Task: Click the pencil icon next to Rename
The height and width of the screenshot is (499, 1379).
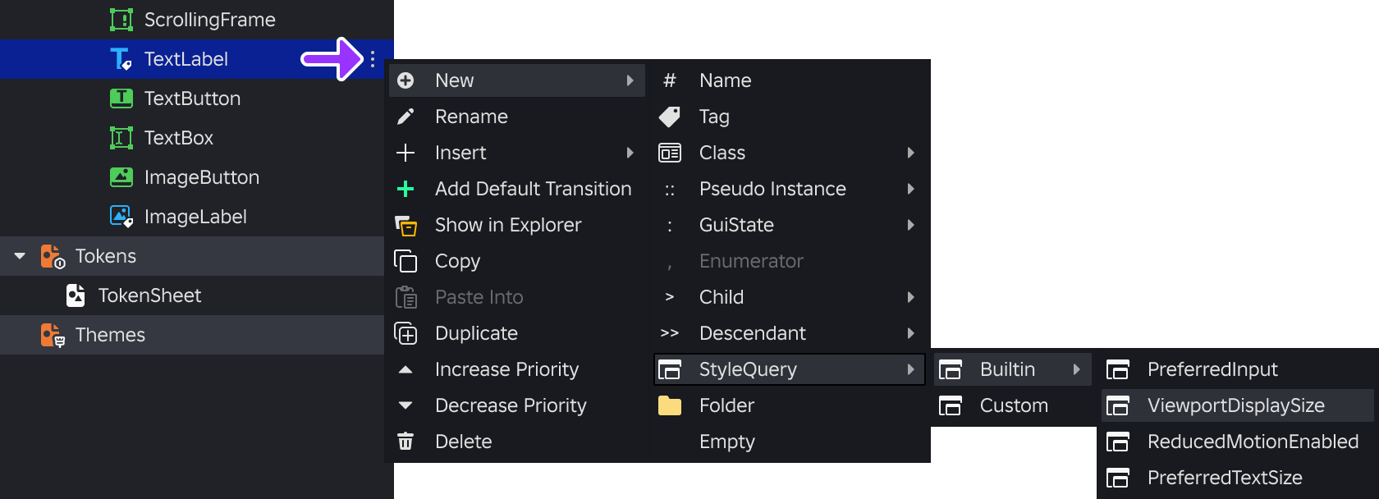Action: [405, 117]
